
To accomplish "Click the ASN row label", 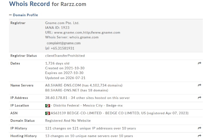I will pos(14,113).
